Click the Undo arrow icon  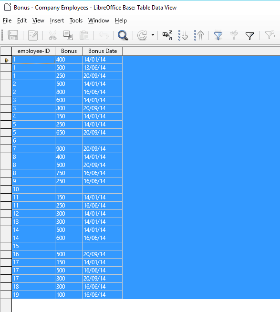coord(104,35)
